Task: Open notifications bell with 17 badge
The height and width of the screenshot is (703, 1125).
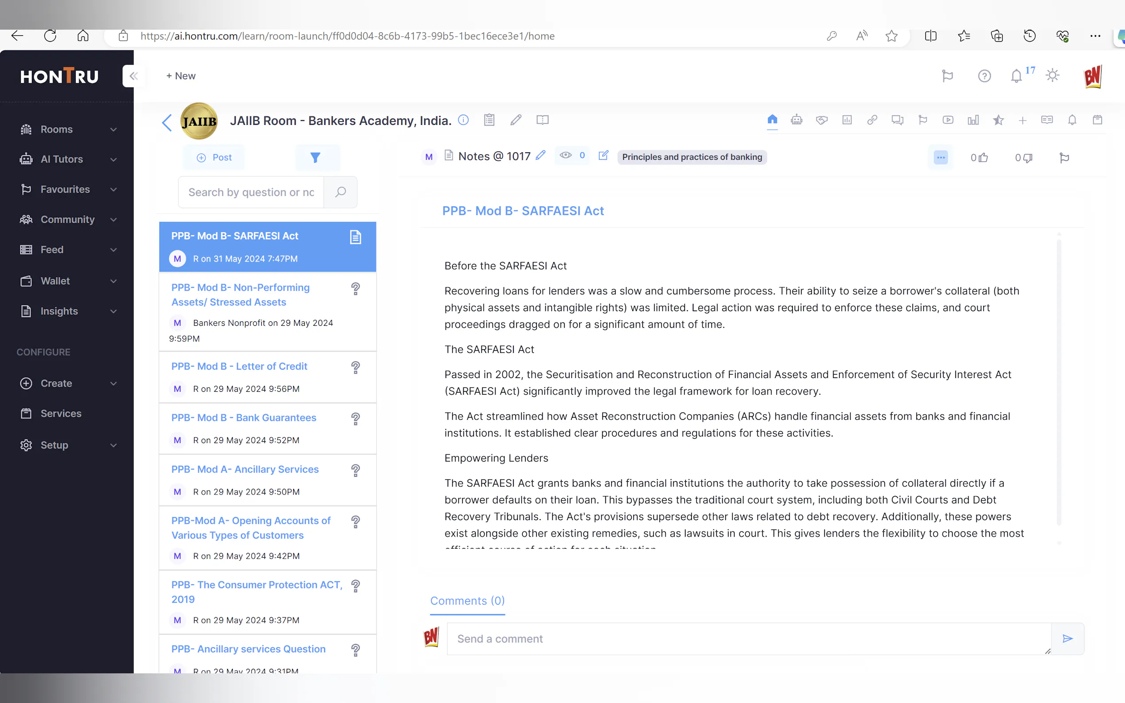Action: [x=1016, y=76]
